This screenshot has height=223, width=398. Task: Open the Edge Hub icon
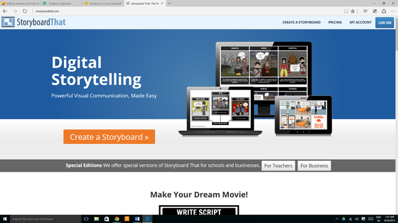click(x=365, y=11)
